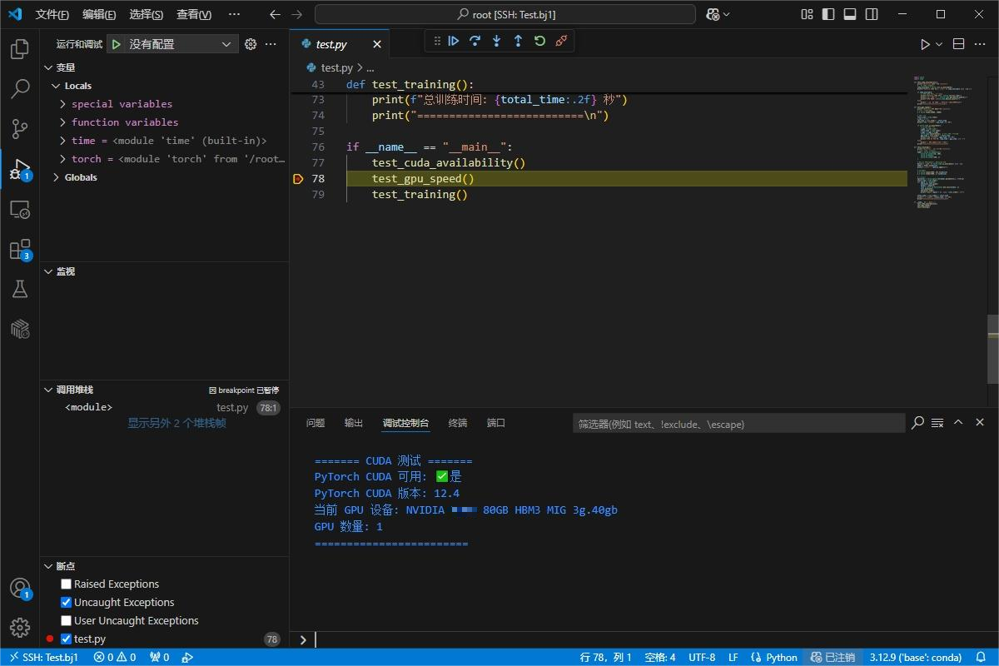Click the debug console filter input field

pos(737,423)
